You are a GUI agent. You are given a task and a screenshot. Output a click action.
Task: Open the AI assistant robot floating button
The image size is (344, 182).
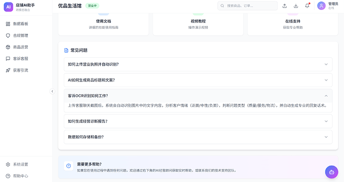coord(332,172)
